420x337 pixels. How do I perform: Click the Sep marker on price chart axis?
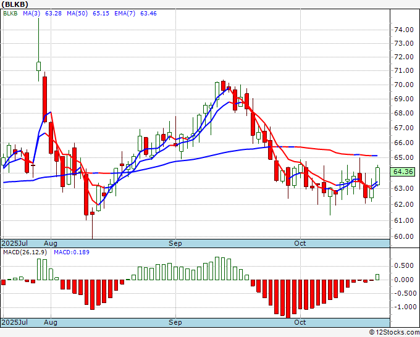(x=175, y=244)
